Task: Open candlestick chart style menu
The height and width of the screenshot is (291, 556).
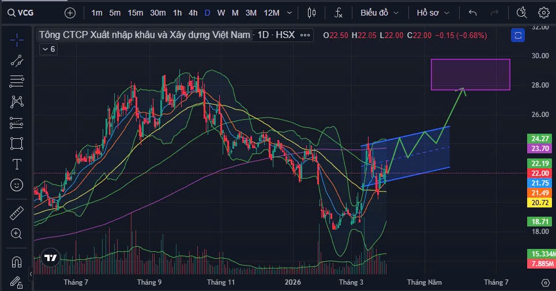Action: click(311, 13)
